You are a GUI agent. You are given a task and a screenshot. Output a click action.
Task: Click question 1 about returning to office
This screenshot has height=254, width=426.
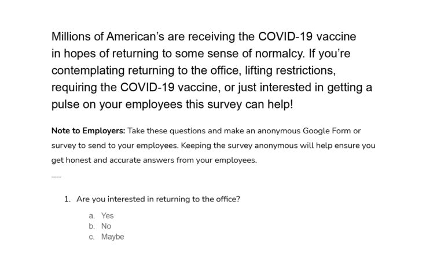point(158,199)
